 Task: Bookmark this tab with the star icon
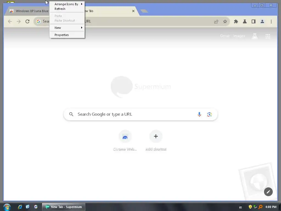(x=225, y=21)
